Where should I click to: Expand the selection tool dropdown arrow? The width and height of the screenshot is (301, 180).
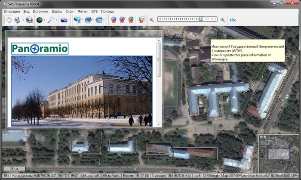click(22, 20)
